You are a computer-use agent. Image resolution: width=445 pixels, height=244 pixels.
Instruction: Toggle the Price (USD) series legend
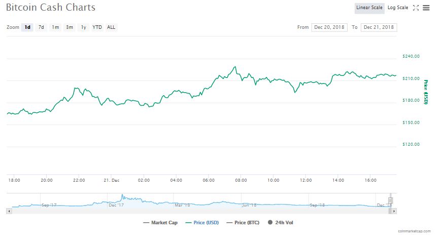[x=202, y=223]
